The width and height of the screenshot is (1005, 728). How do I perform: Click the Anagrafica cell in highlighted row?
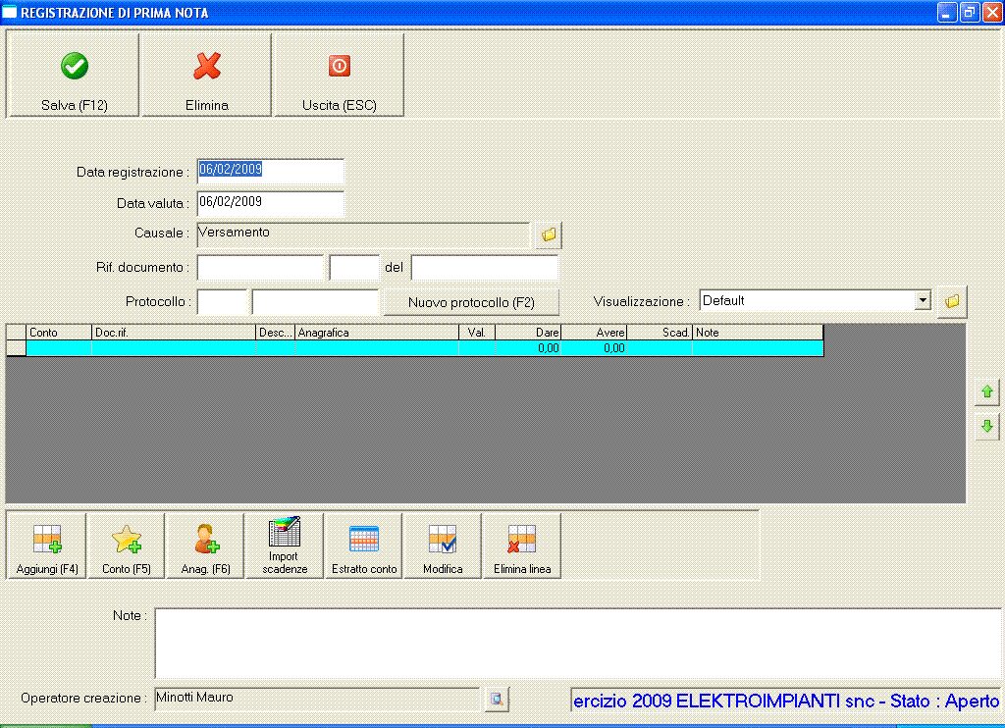pos(377,348)
